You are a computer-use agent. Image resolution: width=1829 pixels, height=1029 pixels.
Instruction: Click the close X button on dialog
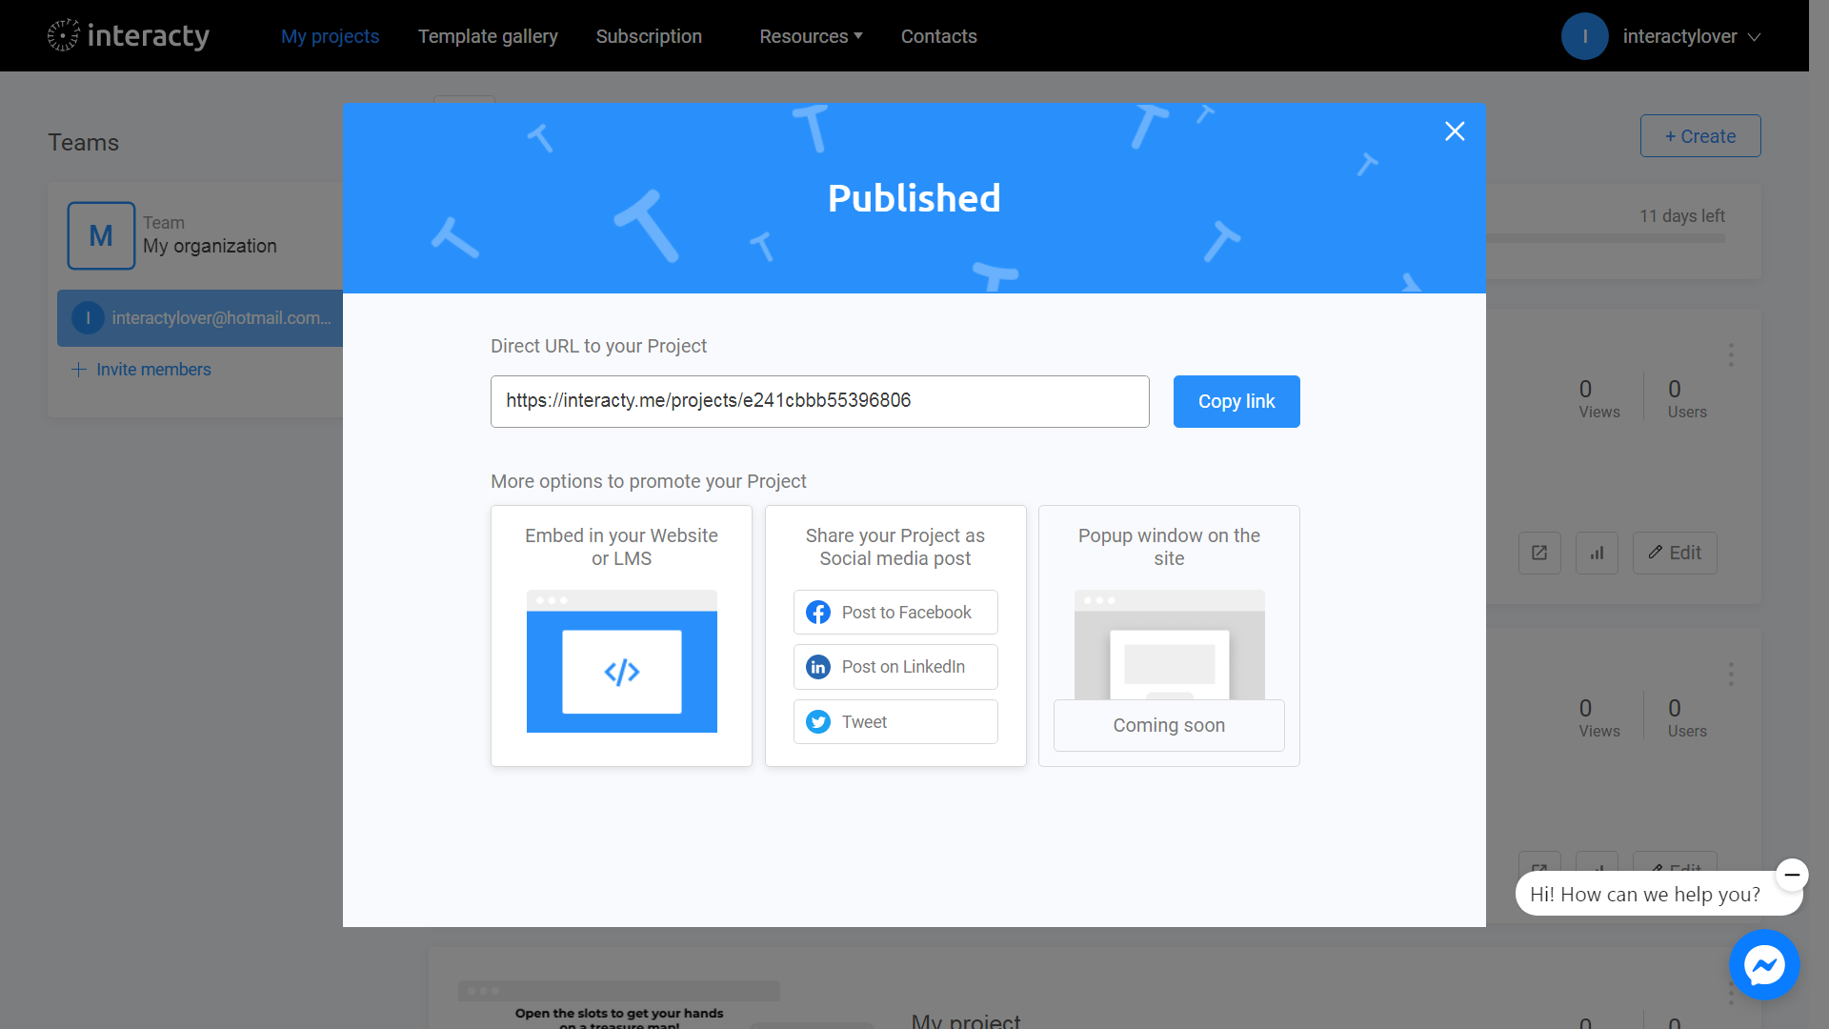1454,131
